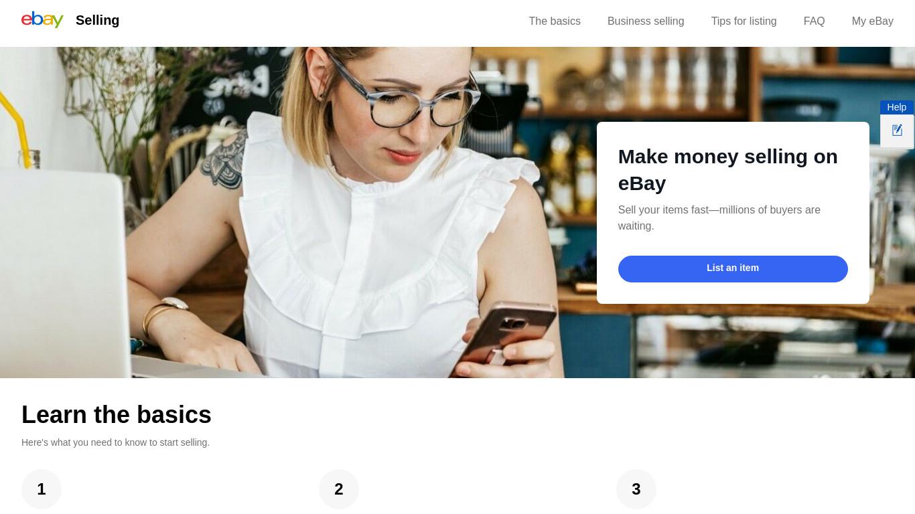Click the blue Help tab
This screenshot has width=915, height=514.
pos(897,107)
